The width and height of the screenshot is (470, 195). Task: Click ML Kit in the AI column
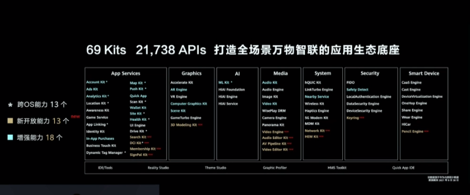223,83
